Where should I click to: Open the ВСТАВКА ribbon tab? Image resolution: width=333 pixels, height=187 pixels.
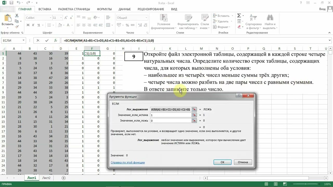pos(45,9)
